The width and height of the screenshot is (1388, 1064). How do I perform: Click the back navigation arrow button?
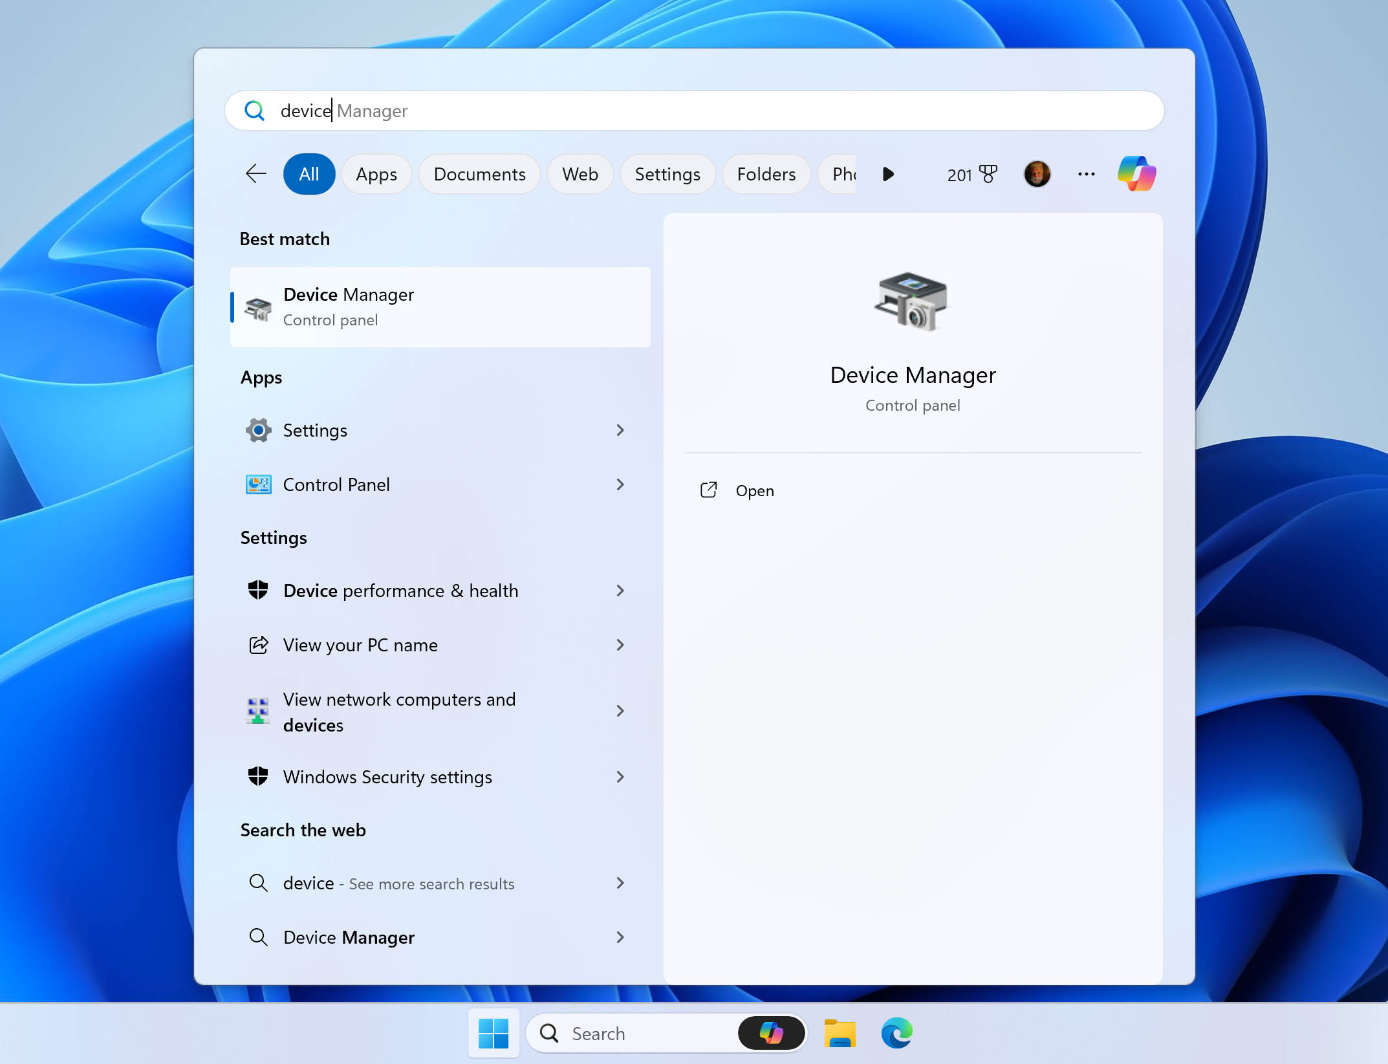255,173
